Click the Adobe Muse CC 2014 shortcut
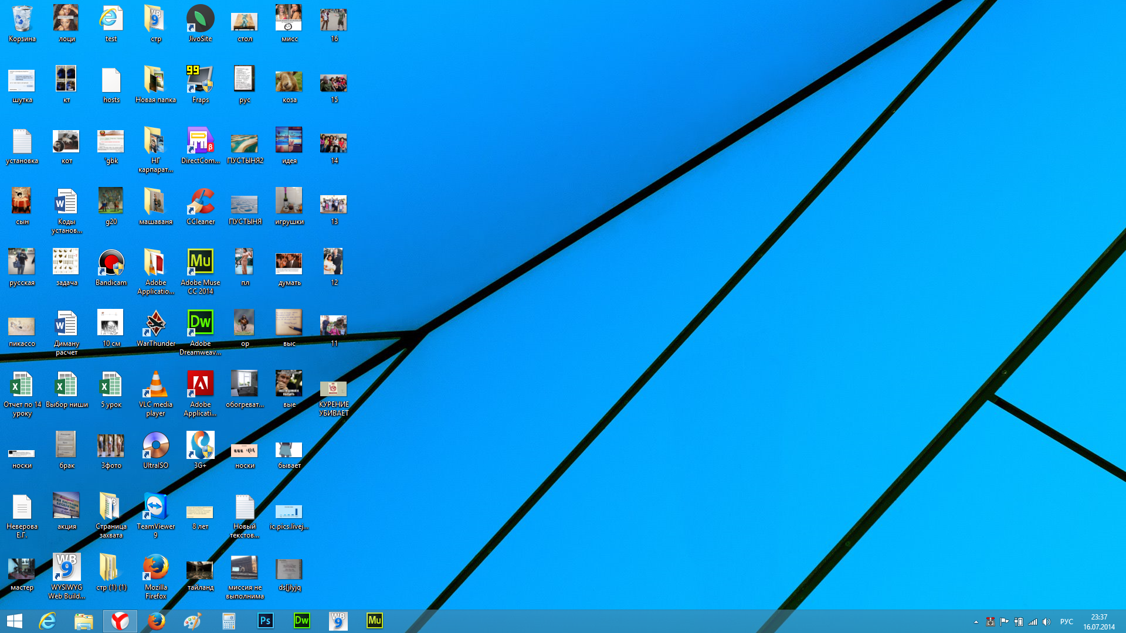Screen dimensions: 1126x633 pyautogui.click(x=200, y=262)
